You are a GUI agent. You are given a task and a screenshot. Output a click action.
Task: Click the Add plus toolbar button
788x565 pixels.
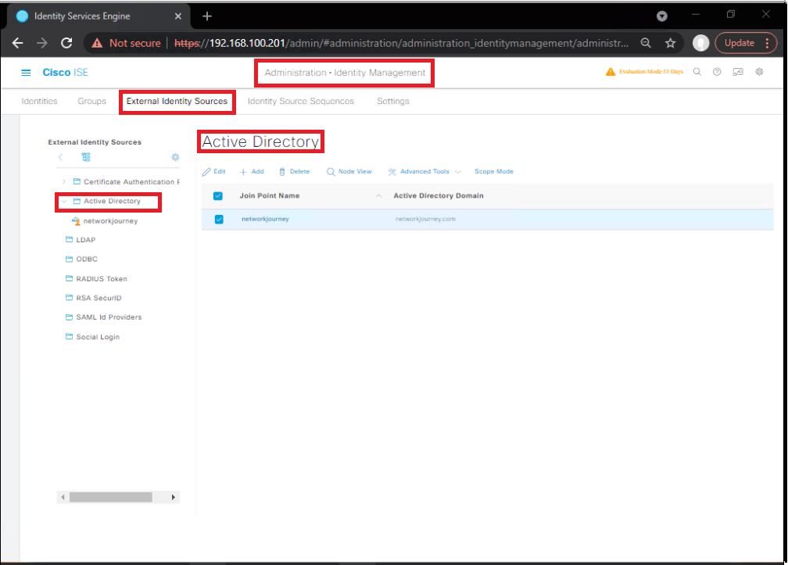point(252,172)
